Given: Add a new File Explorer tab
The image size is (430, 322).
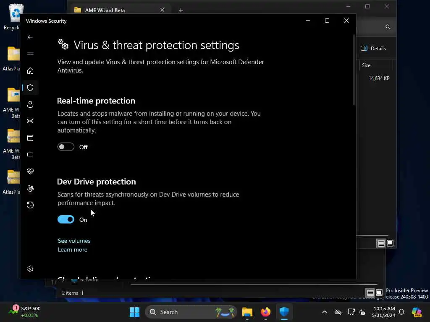Looking at the screenshot, I should (181, 10).
